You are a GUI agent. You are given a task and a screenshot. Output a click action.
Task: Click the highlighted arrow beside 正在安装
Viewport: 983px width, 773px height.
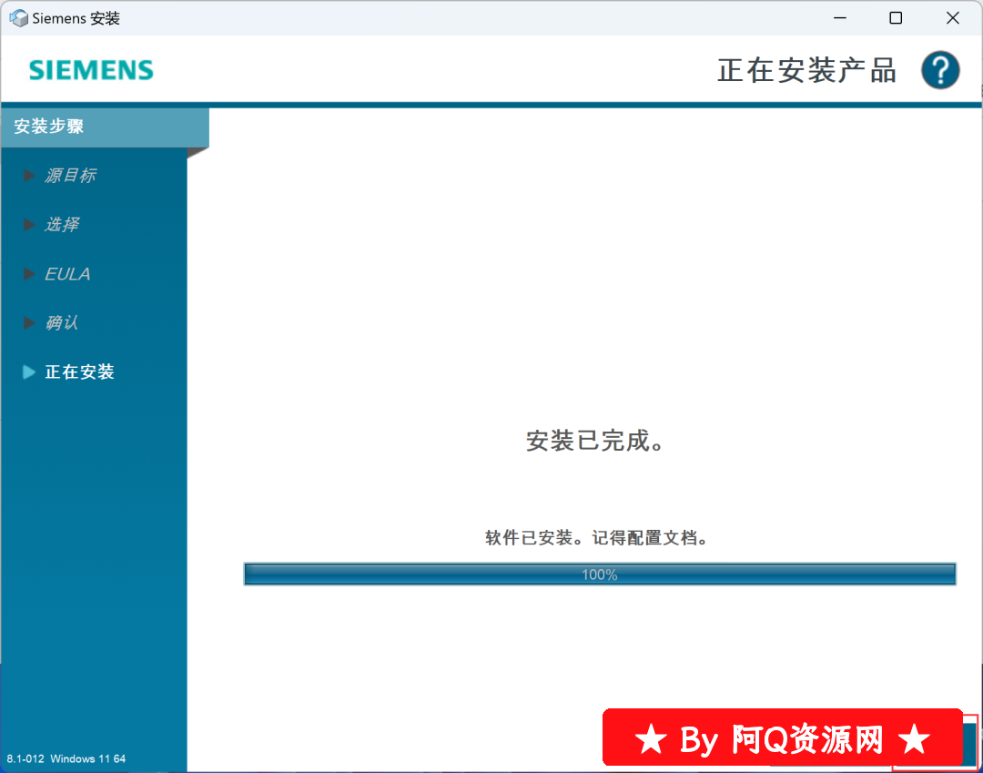(x=28, y=371)
